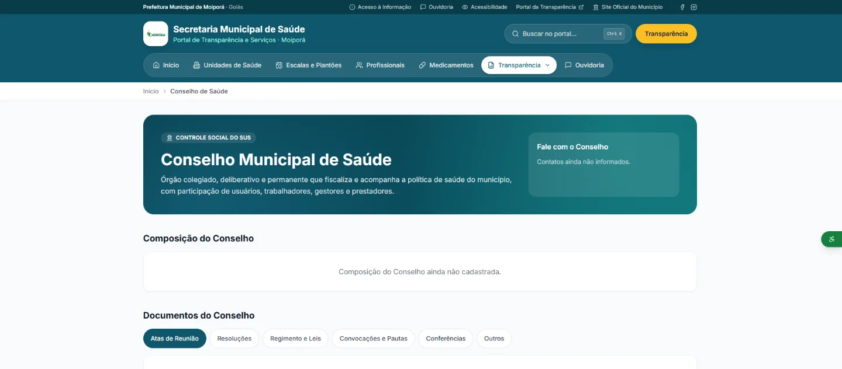Click the people icon beside Profissionais

click(359, 65)
